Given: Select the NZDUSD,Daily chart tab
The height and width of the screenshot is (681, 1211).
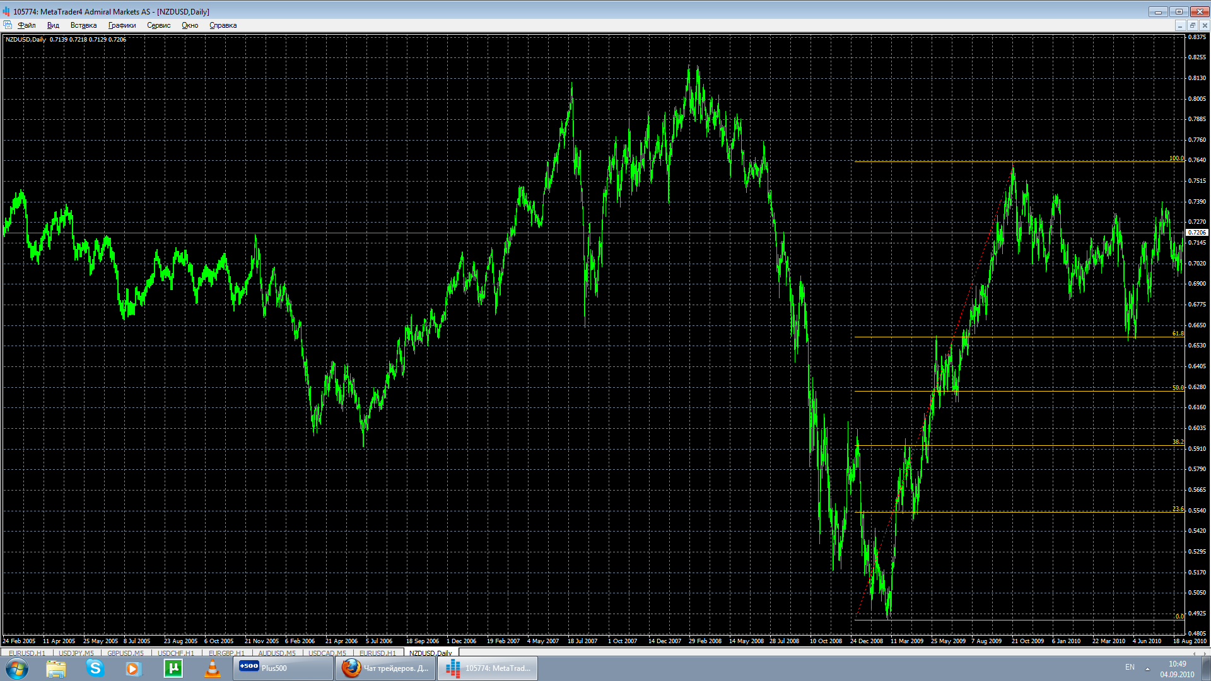Looking at the screenshot, I should coord(431,653).
